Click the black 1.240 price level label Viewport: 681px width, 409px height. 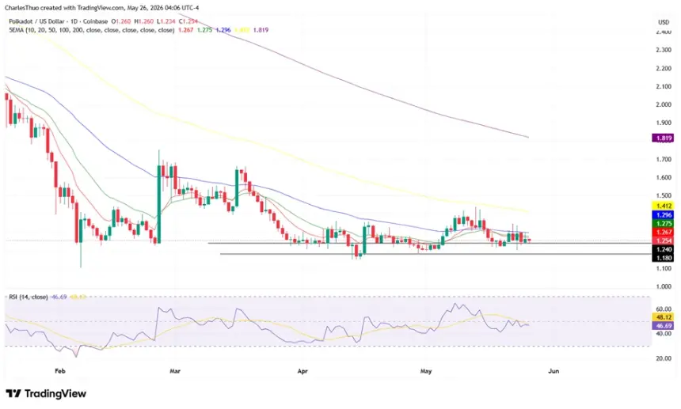tap(664, 249)
